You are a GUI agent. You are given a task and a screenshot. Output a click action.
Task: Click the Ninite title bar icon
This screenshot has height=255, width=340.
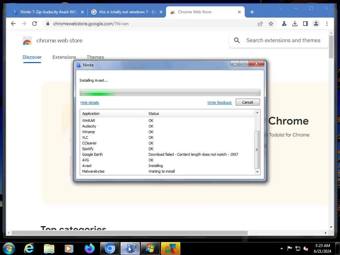[x=78, y=65]
